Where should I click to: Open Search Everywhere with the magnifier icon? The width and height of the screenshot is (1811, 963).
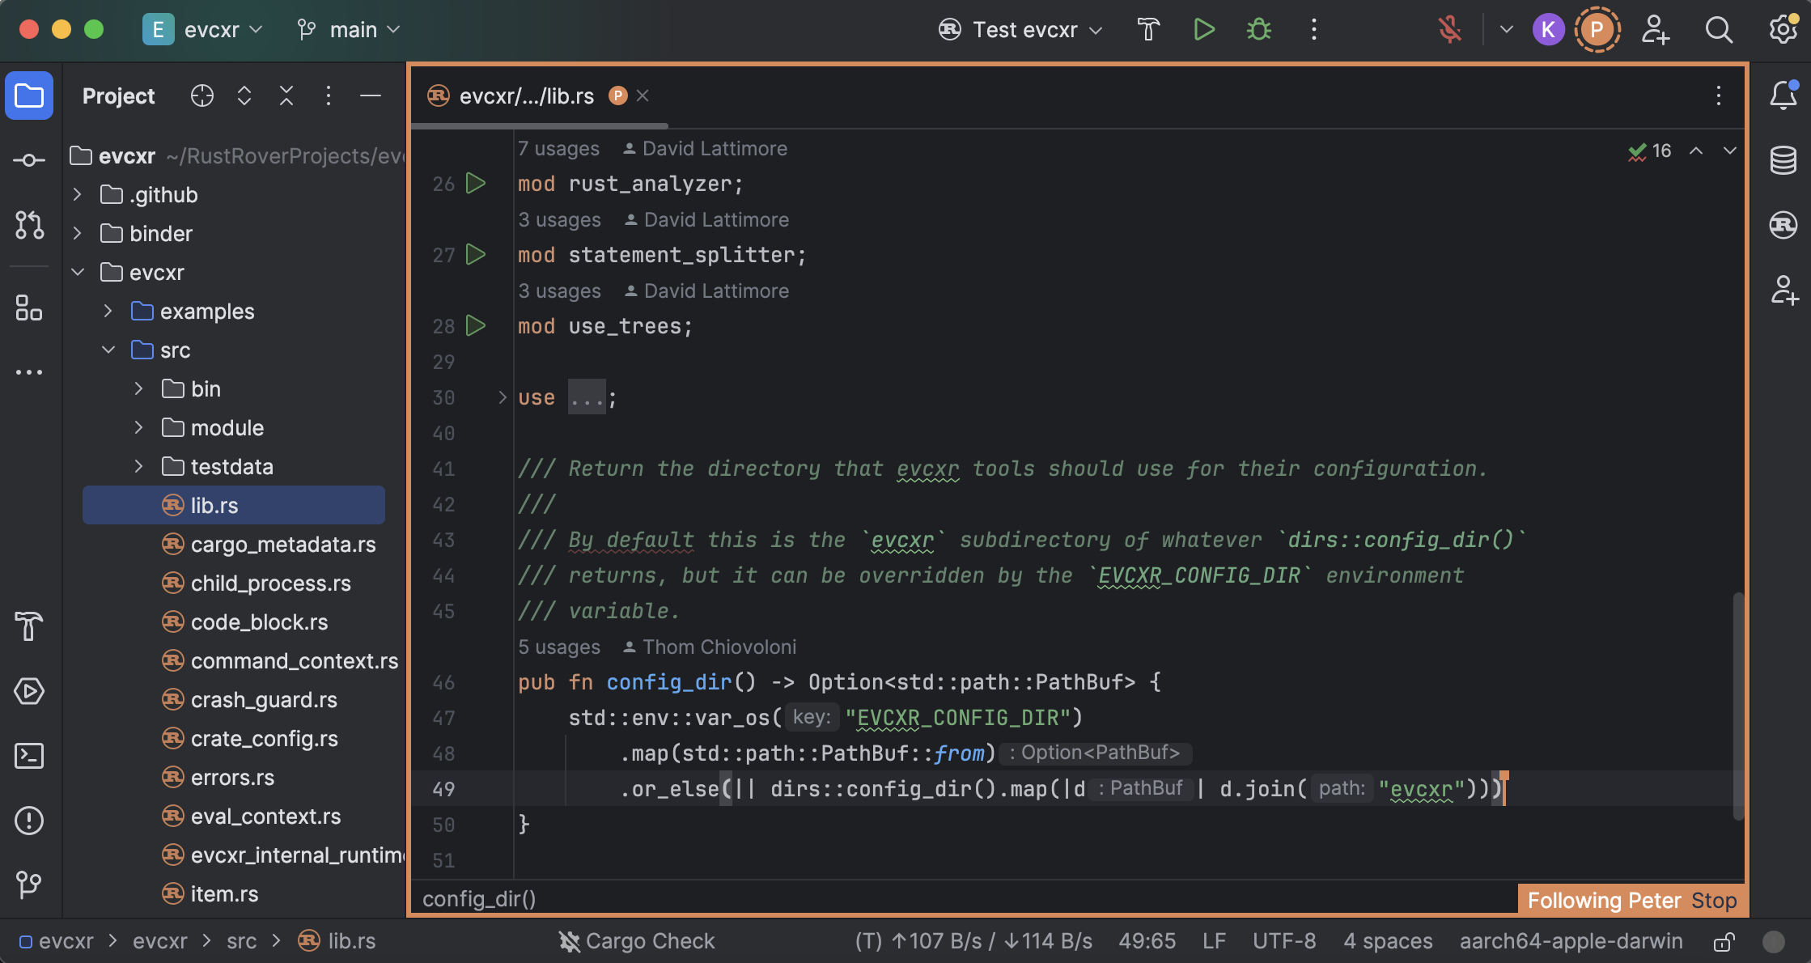click(1718, 29)
